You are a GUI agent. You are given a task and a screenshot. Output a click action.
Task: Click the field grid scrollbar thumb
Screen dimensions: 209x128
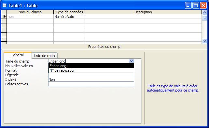[204, 18]
